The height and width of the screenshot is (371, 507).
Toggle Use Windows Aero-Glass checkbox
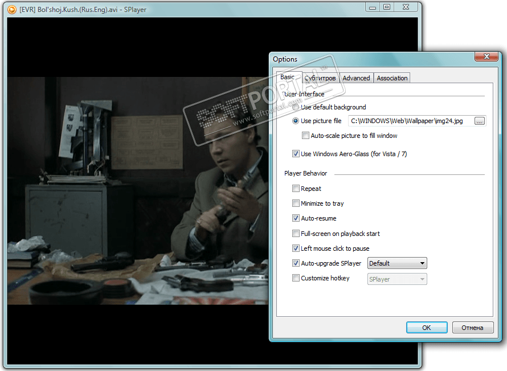coord(296,154)
